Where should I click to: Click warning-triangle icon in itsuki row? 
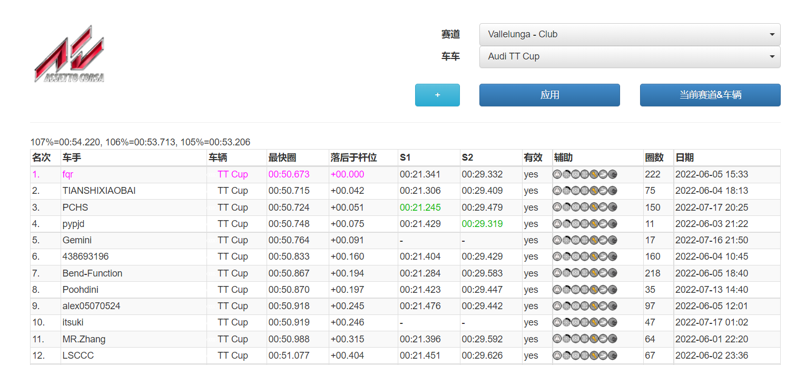[557, 322]
